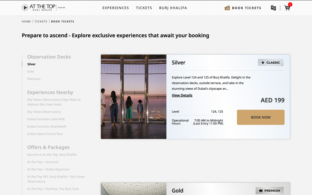This screenshot has width=312, height=195.
Task: Go to Tickets breadcrumb
Action: tap(41, 22)
